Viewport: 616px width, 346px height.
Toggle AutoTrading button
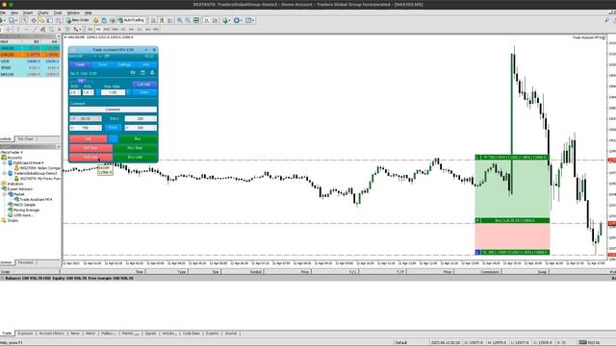pos(131,20)
